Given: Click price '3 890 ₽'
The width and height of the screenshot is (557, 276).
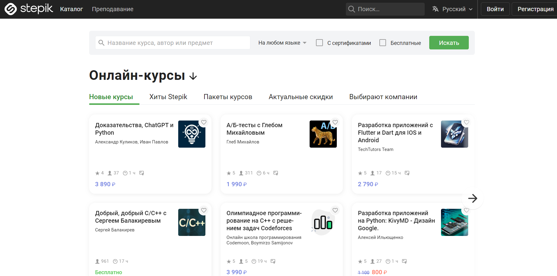Looking at the screenshot, I should coord(105,184).
